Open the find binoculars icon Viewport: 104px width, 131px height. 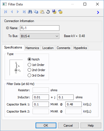[30, 12]
